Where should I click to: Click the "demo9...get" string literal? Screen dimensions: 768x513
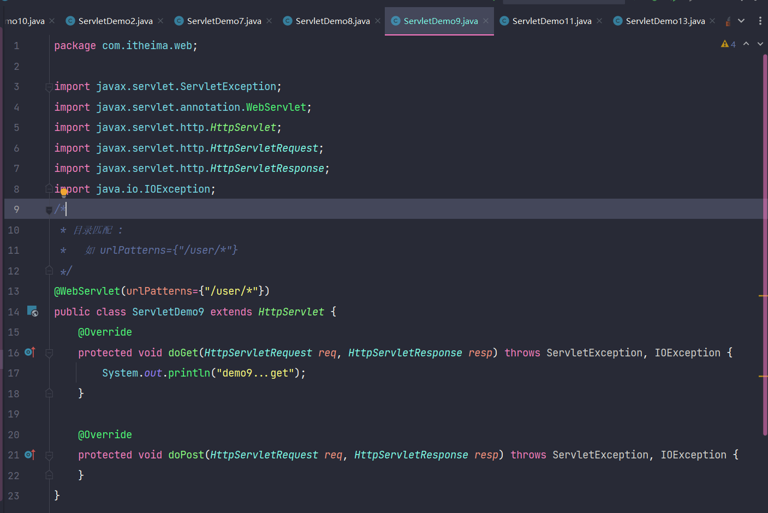tap(255, 373)
